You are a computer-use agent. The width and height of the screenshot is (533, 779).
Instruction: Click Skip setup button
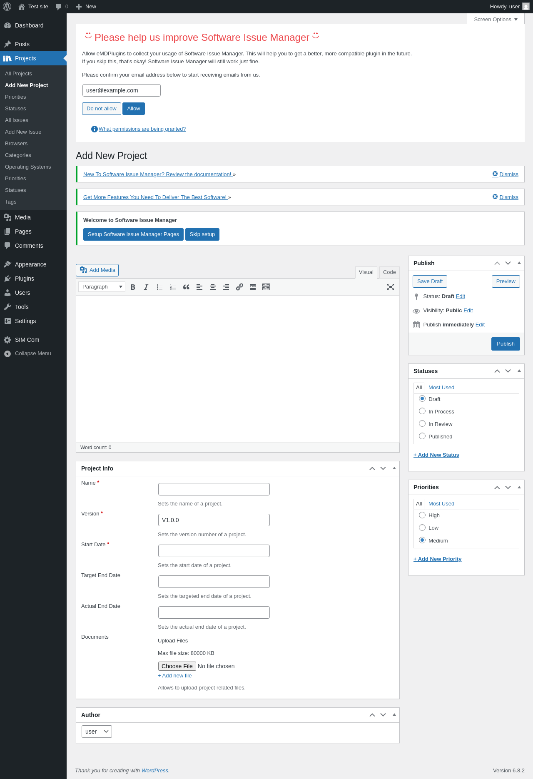(x=202, y=234)
